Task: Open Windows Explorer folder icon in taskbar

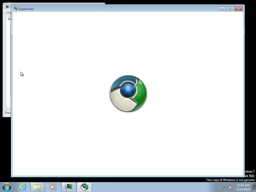Action: point(37,187)
